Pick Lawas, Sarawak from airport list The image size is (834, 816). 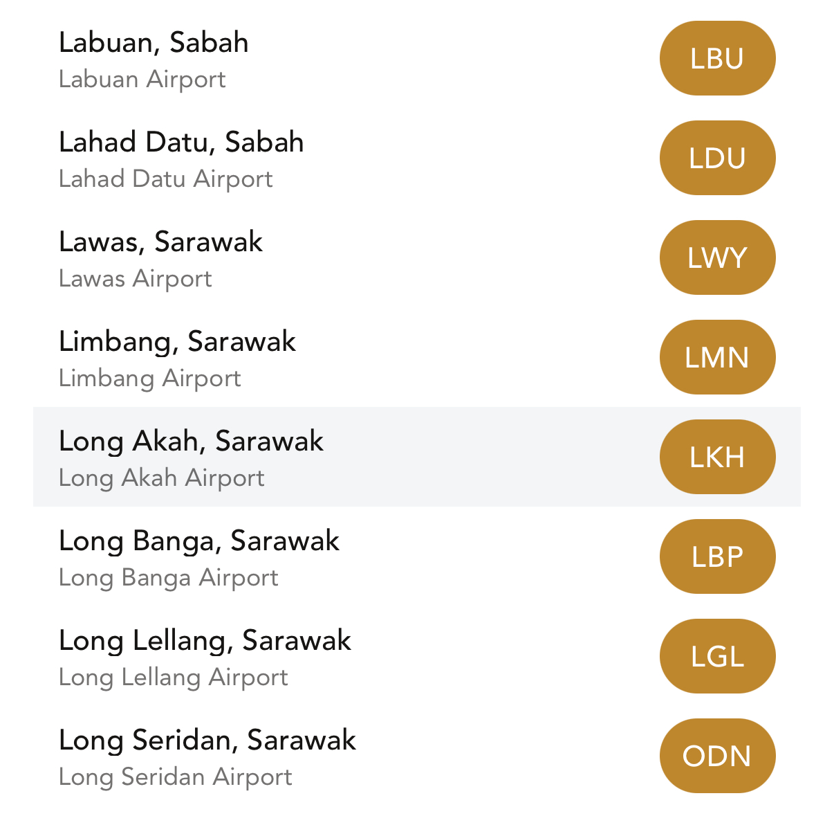[x=160, y=242]
